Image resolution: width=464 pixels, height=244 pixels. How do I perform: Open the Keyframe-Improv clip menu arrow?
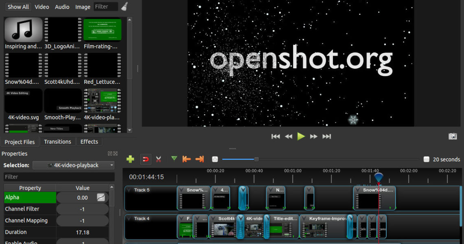(x=304, y=218)
